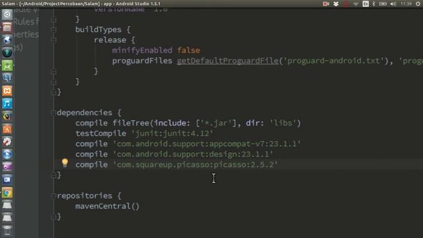The height and width of the screenshot is (238, 423).
Task: Click the '*.jar' include string
Action: point(216,124)
